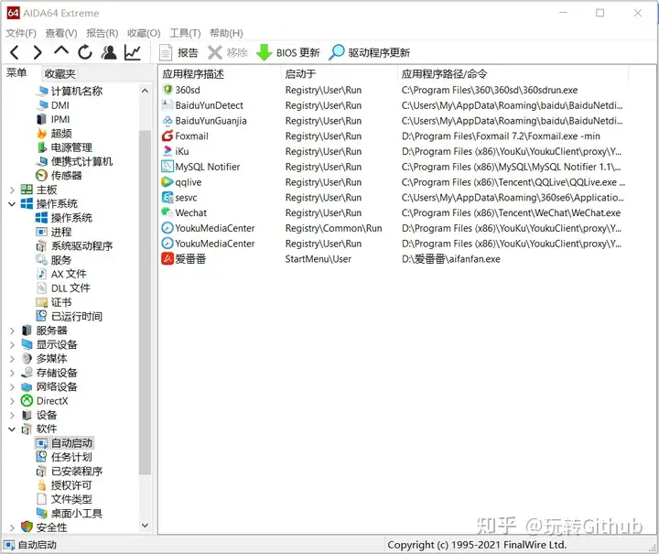Select the qqlive play icon row
The height and width of the screenshot is (554, 659).
(x=393, y=182)
